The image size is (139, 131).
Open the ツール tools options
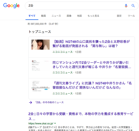[131, 16]
